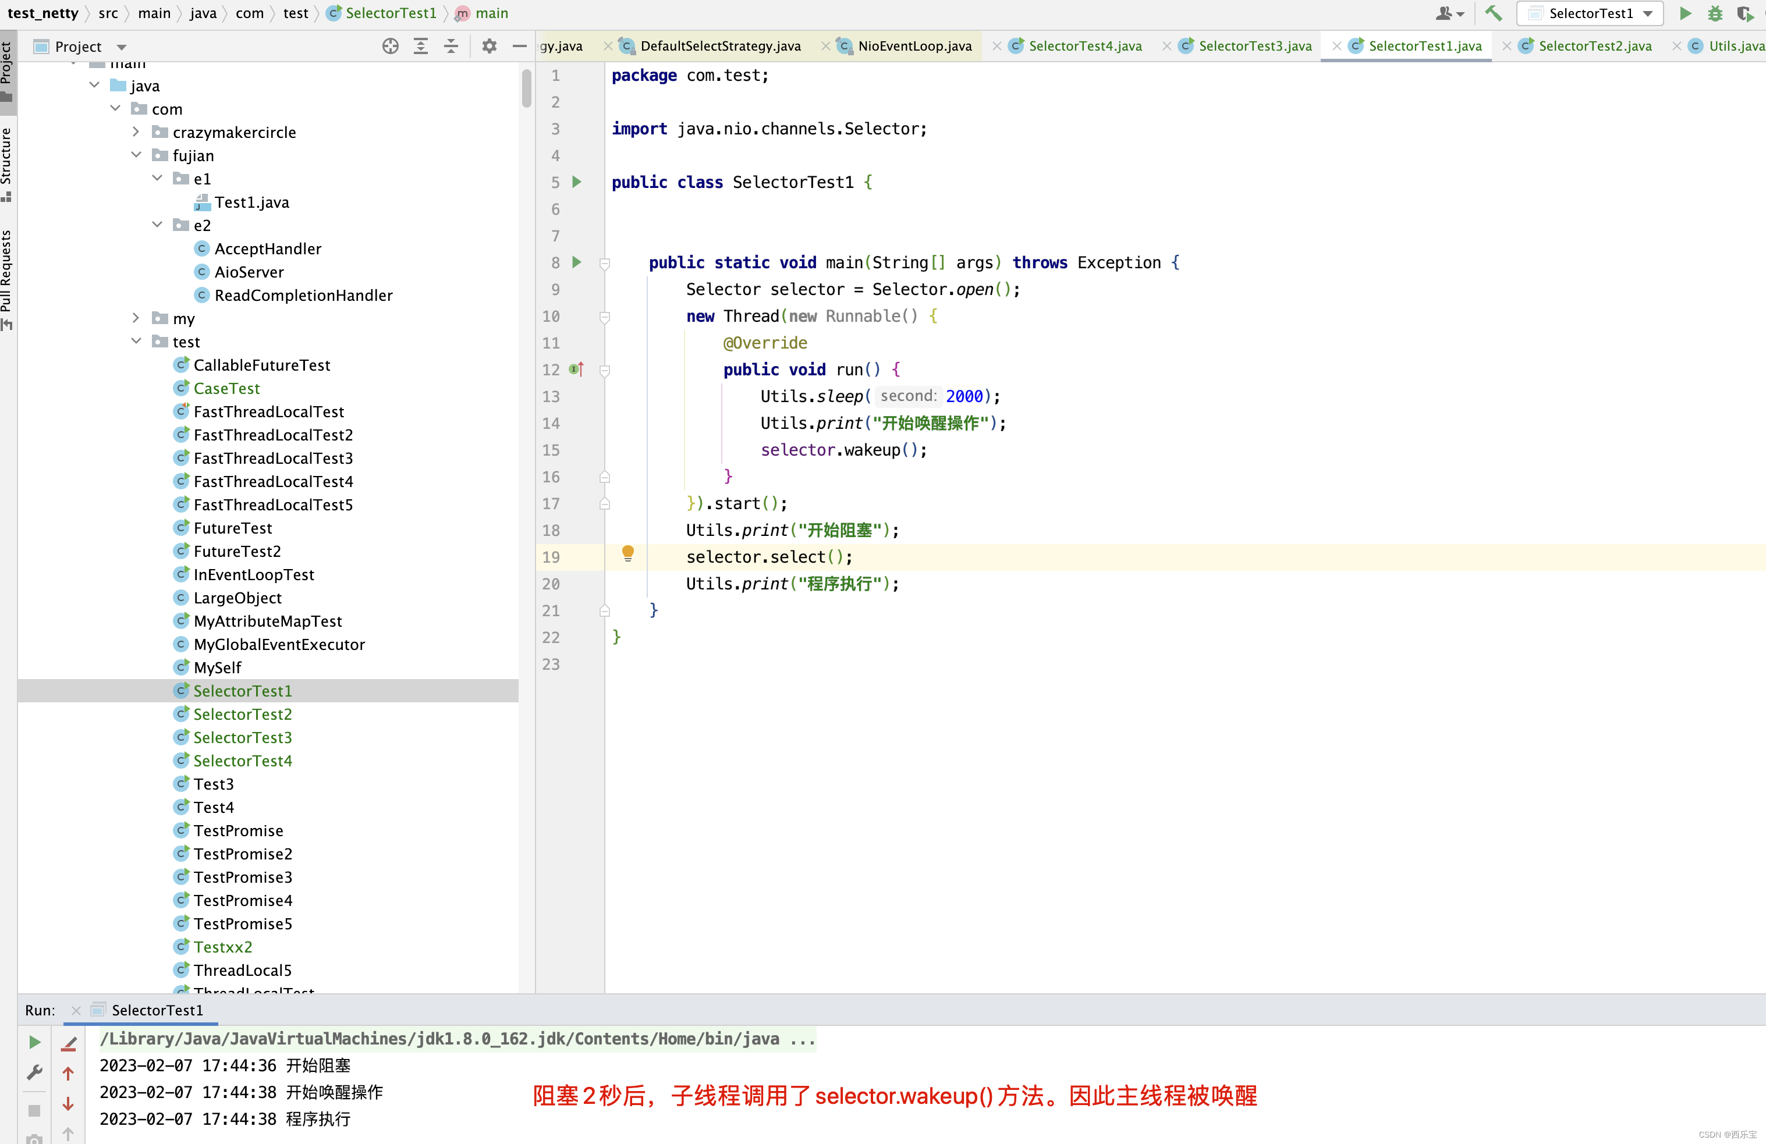The image size is (1766, 1144).
Task: Rerun SelectorTest1 in Run panel
Action: click(34, 1042)
